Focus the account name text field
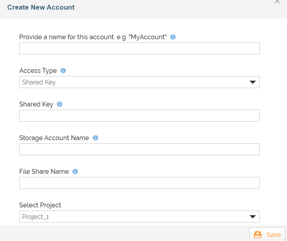 tap(139, 48)
